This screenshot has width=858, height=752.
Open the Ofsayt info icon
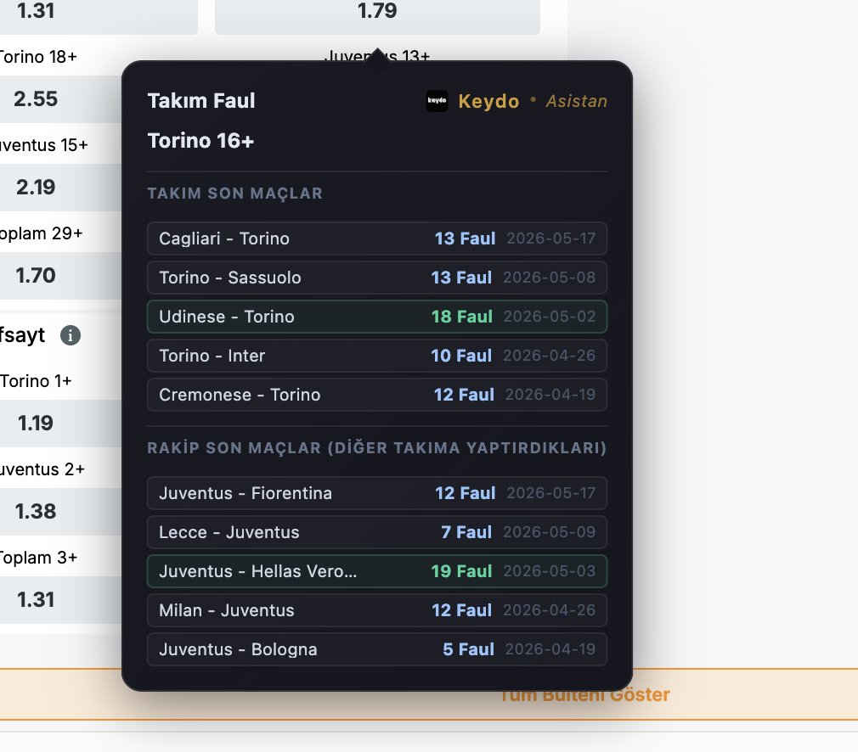[70, 335]
